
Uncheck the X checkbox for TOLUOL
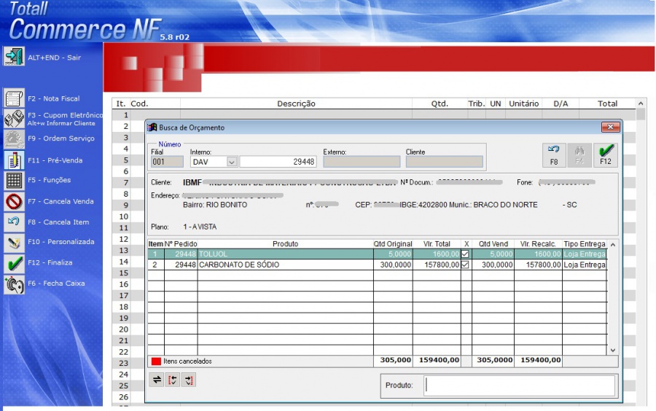(x=465, y=254)
